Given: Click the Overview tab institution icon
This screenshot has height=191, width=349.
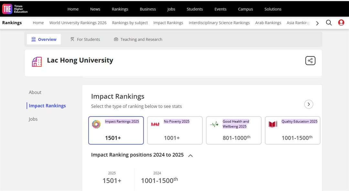Looking at the screenshot, I should 34,39.
